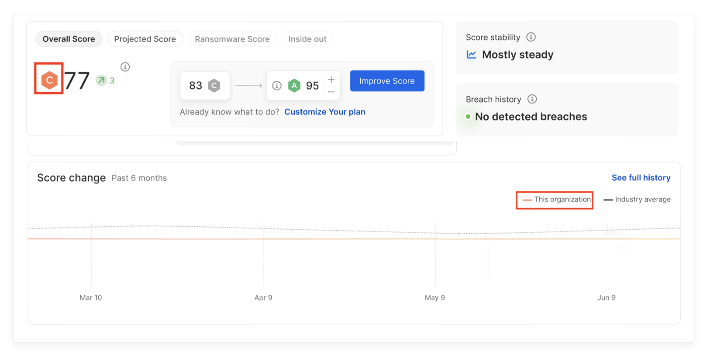
Task: Click the Score change heading
Action: (x=72, y=178)
